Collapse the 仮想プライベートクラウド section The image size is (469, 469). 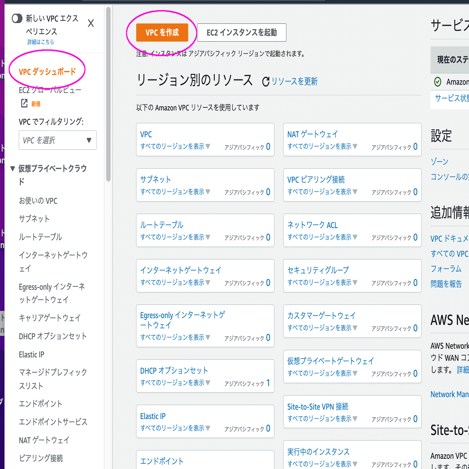pyautogui.click(x=13, y=169)
